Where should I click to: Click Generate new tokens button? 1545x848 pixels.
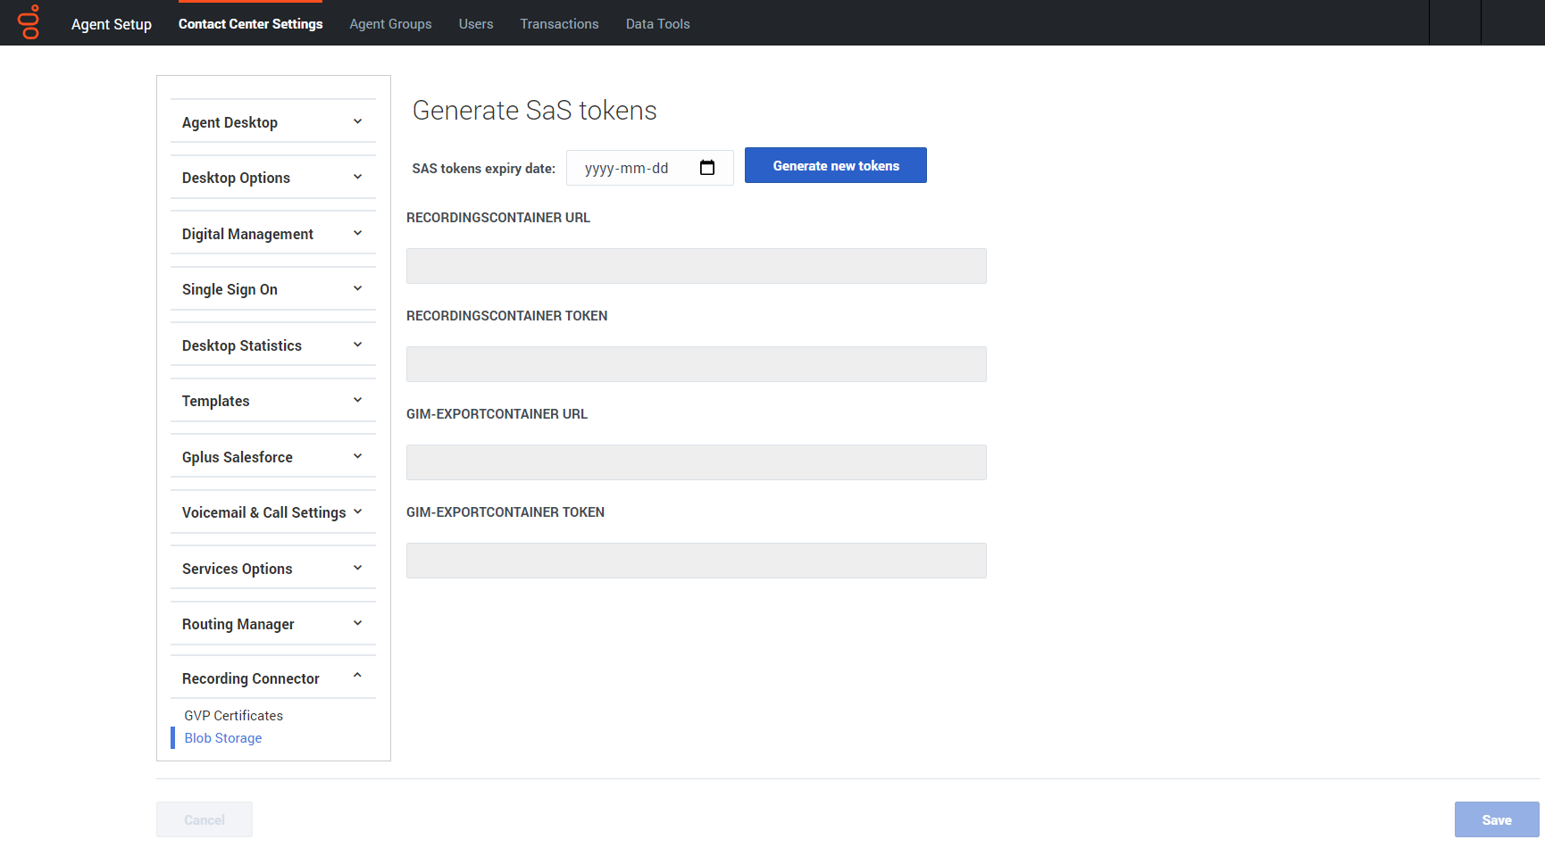coord(836,165)
